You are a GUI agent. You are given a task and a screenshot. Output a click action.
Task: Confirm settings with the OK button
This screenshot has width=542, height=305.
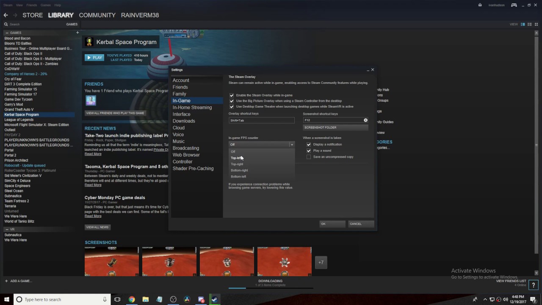click(x=332, y=224)
